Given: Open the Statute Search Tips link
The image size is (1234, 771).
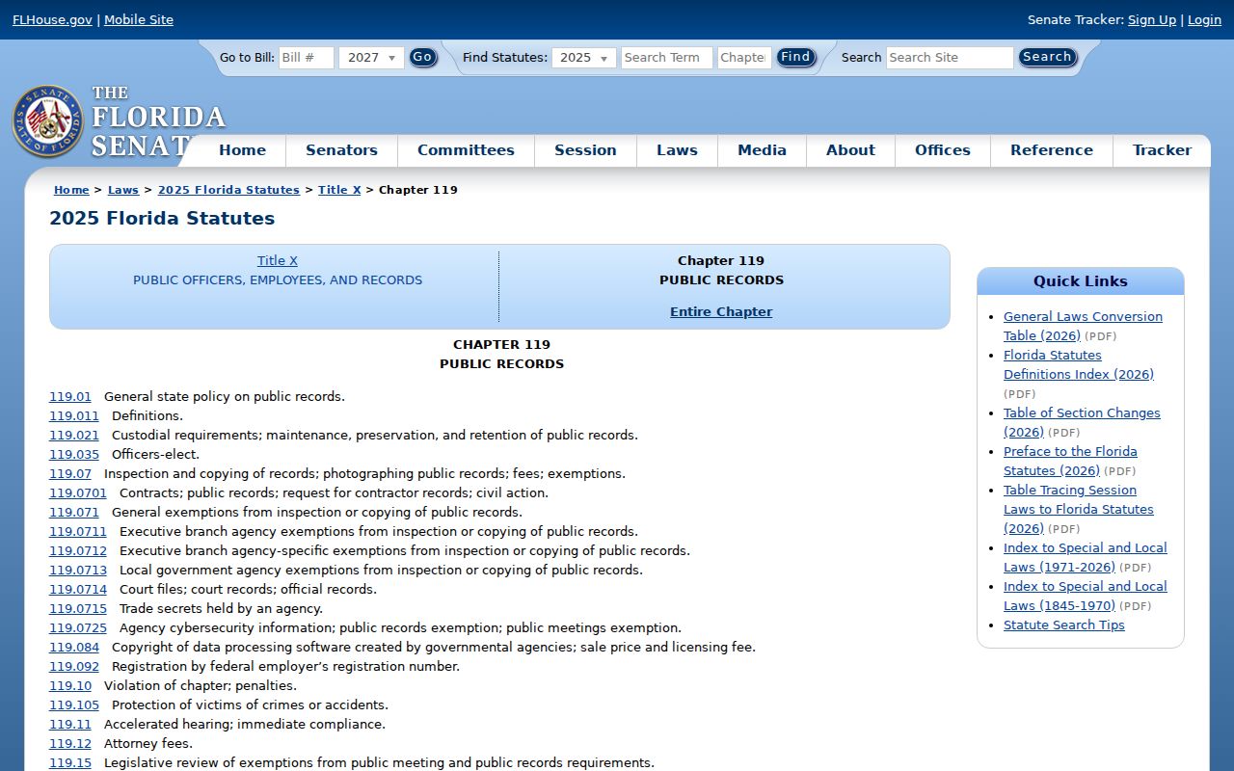Looking at the screenshot, I should point(1064,625).
